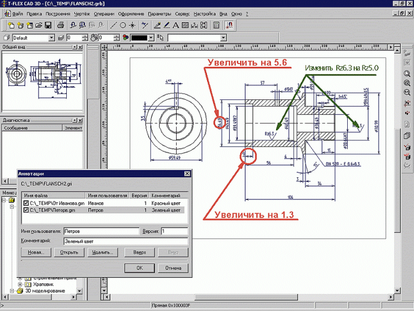Select the hatch fill tool

click(x=185, y=25)
